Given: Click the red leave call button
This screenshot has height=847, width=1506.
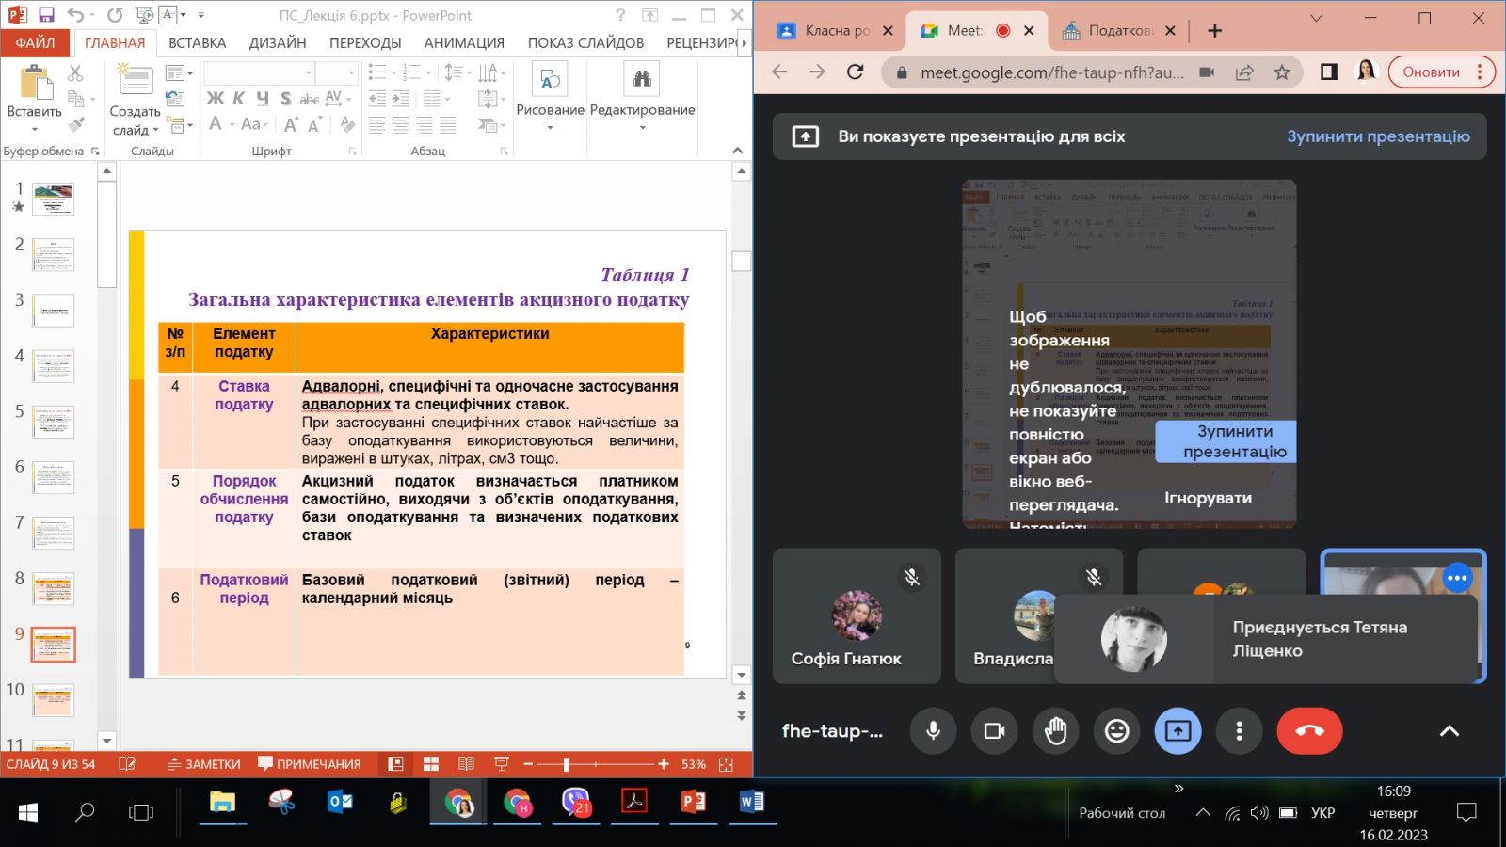Looking at the screenshot, I should 1309,731.
